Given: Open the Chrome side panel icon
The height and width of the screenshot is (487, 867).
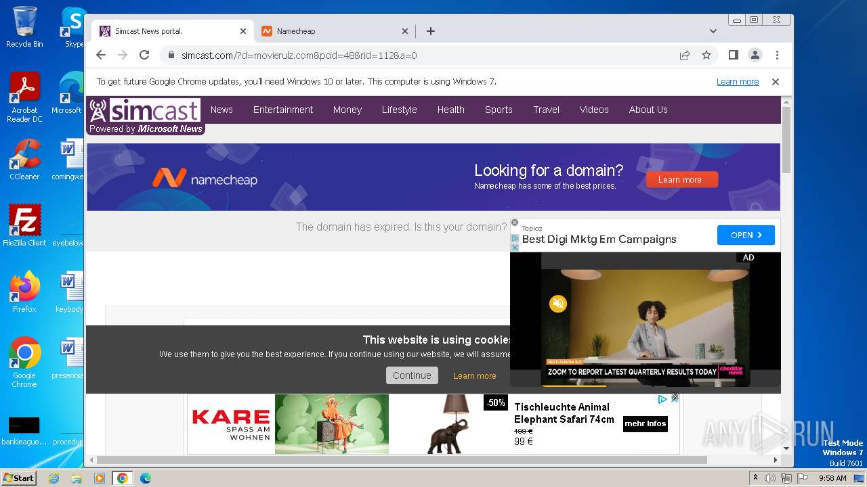Looking at the screenshot, I should (733, 55).
